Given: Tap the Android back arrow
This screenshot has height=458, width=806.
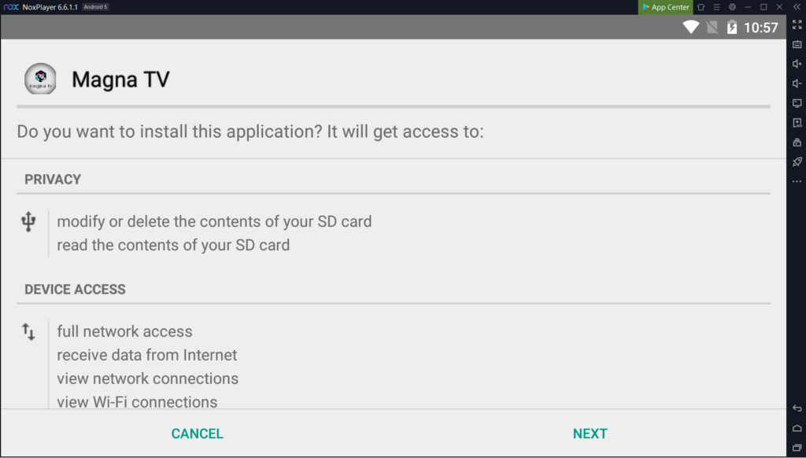Looking at the screenshot, I should 797,408.
